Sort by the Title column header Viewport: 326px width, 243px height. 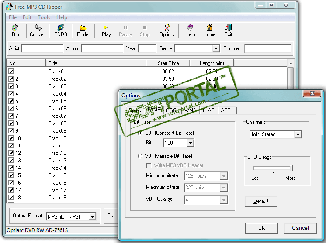coord(96,63)
